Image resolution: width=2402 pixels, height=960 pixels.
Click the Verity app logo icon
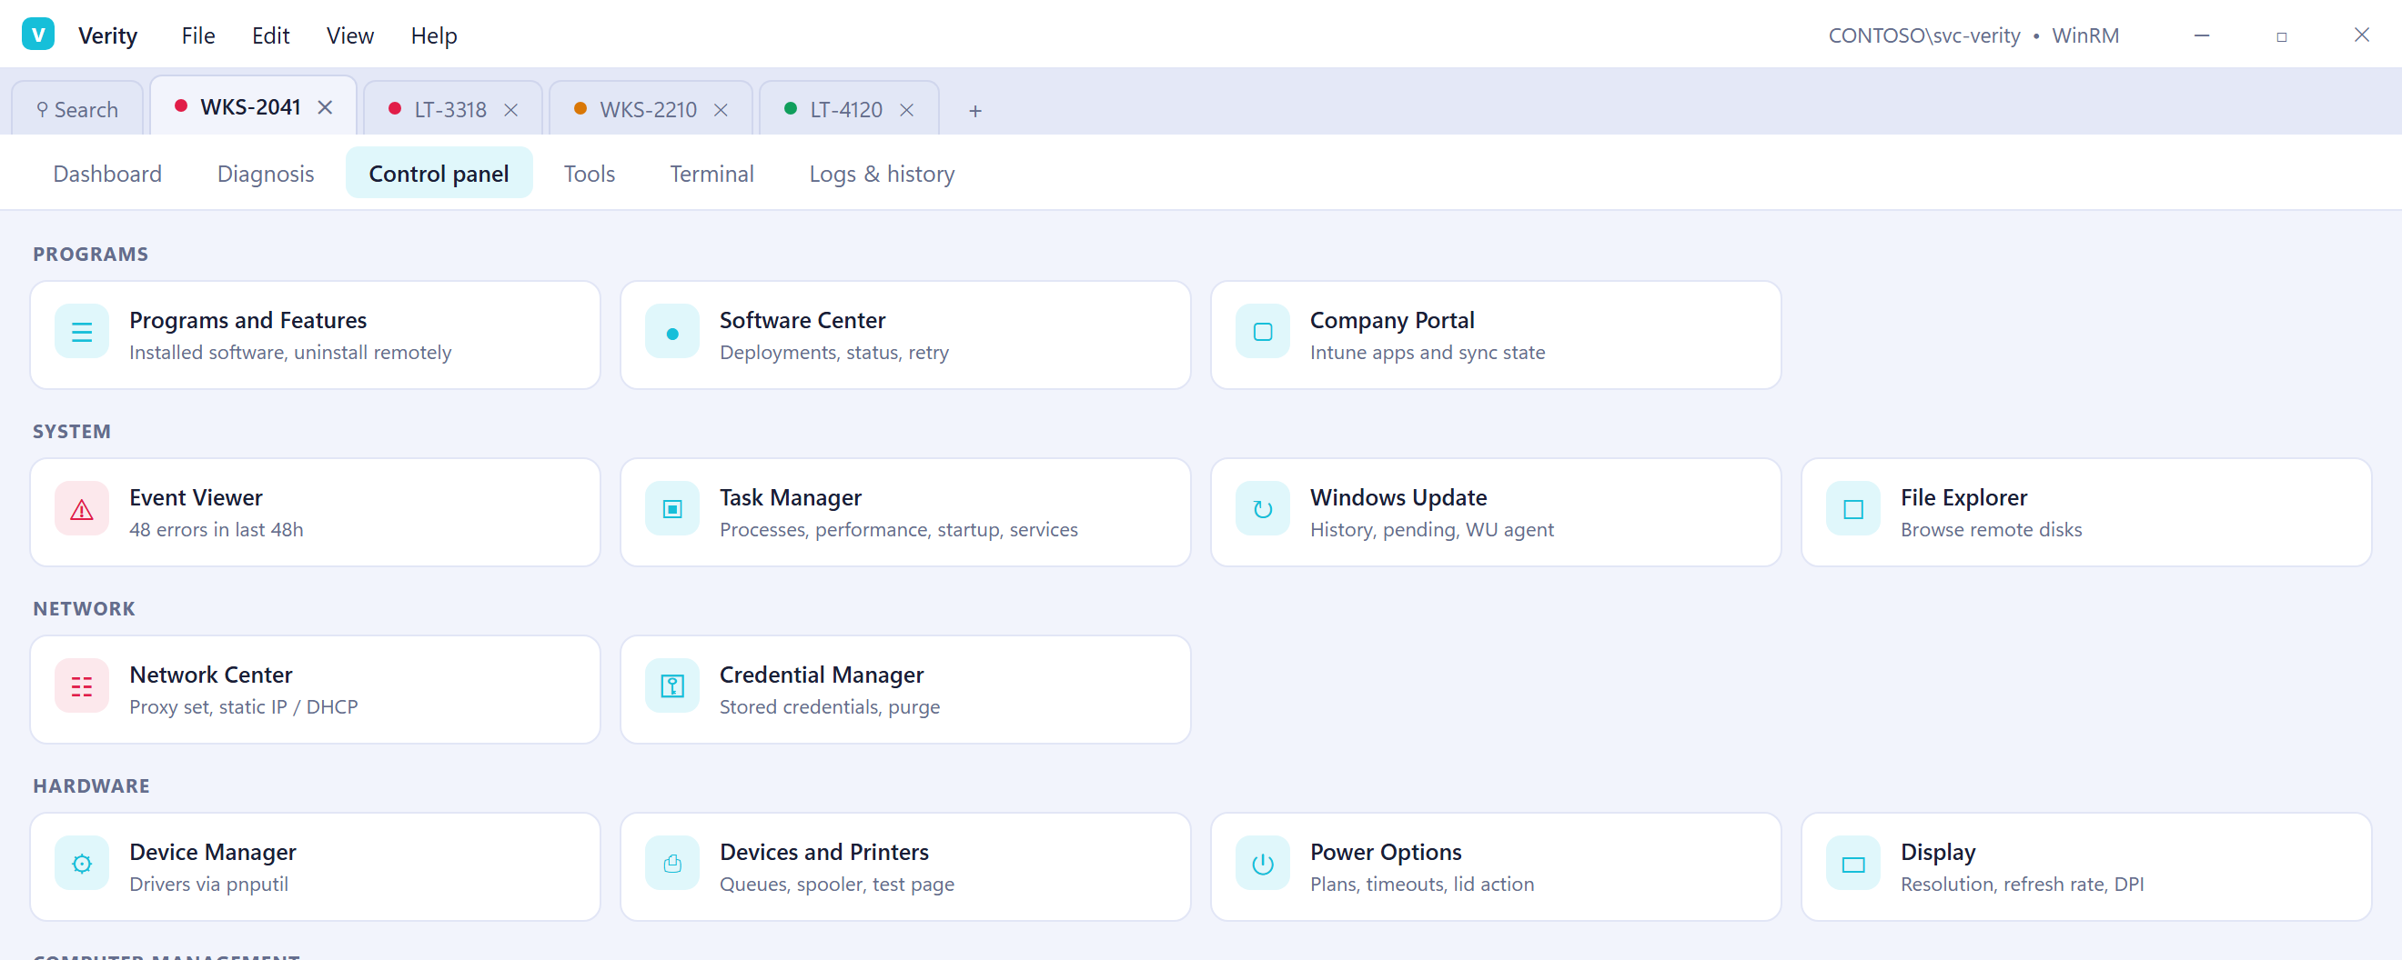38,35
